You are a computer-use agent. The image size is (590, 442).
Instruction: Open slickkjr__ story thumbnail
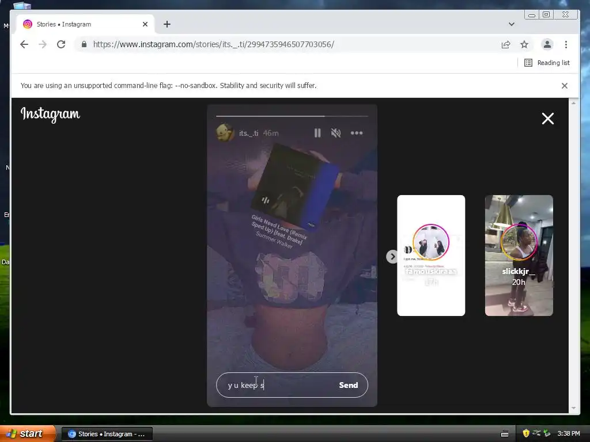(x=519, y=256)
